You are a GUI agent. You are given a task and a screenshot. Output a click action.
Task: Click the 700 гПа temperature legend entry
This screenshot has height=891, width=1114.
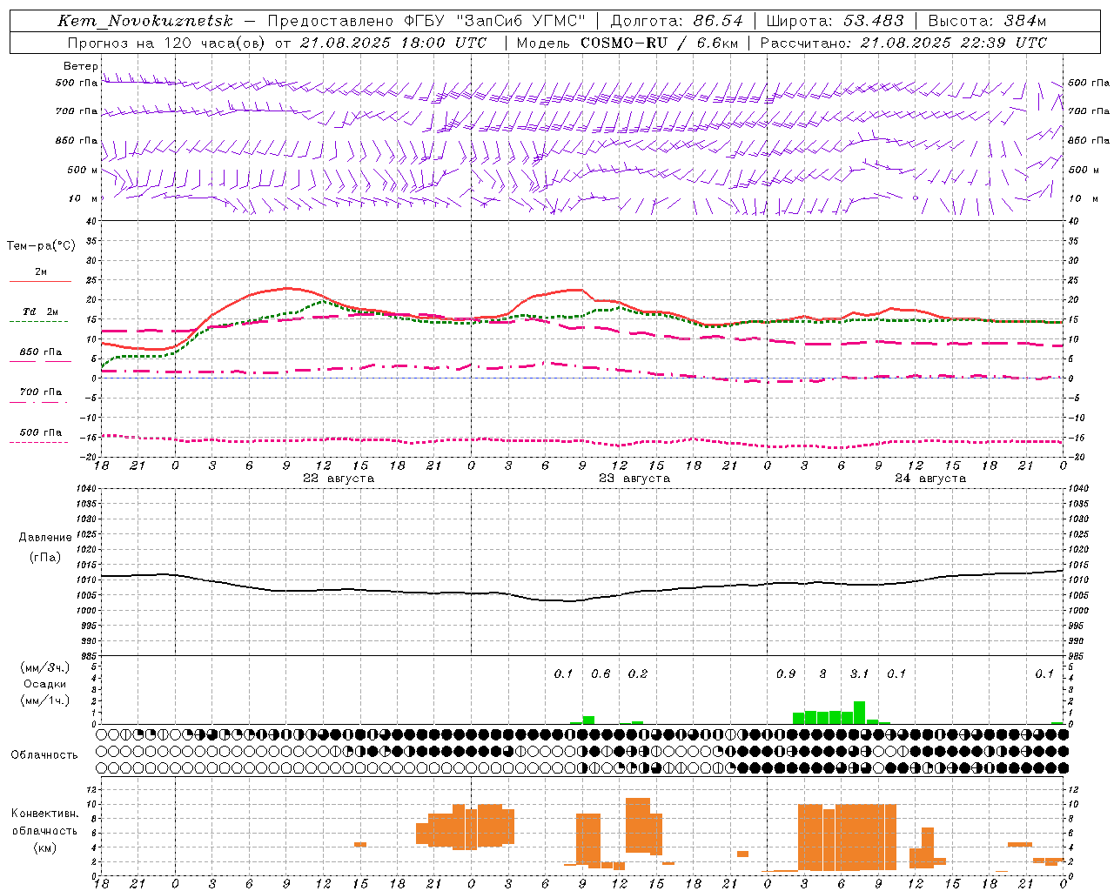click(40, 392)
